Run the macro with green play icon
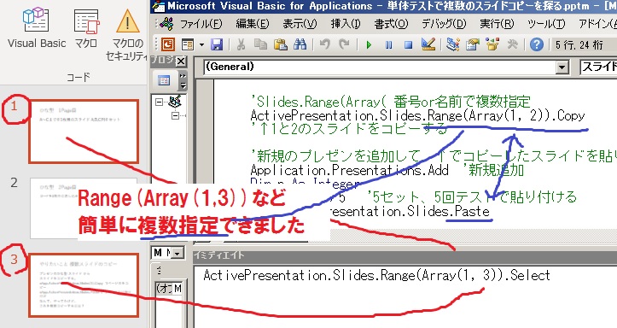The height and width of the screenshot is (328, 617). (x=369, y=45)
